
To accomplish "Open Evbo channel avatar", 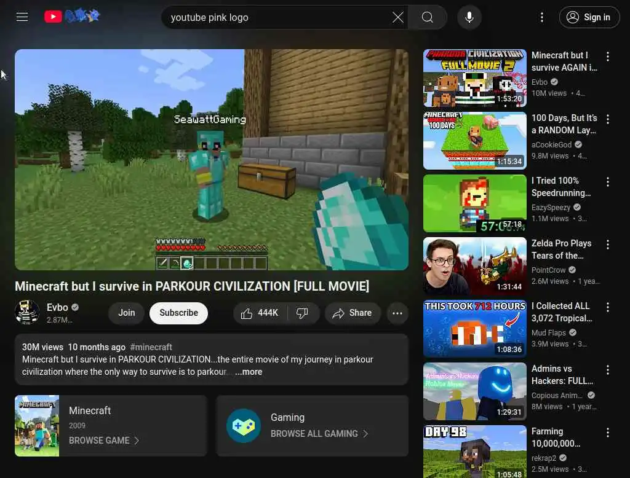I will click(x=27, y=312).
